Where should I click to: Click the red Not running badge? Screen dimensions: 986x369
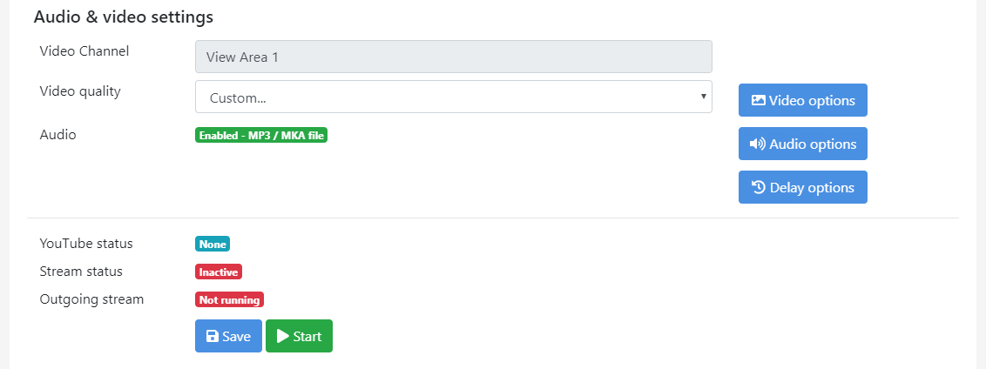point(229,300)
